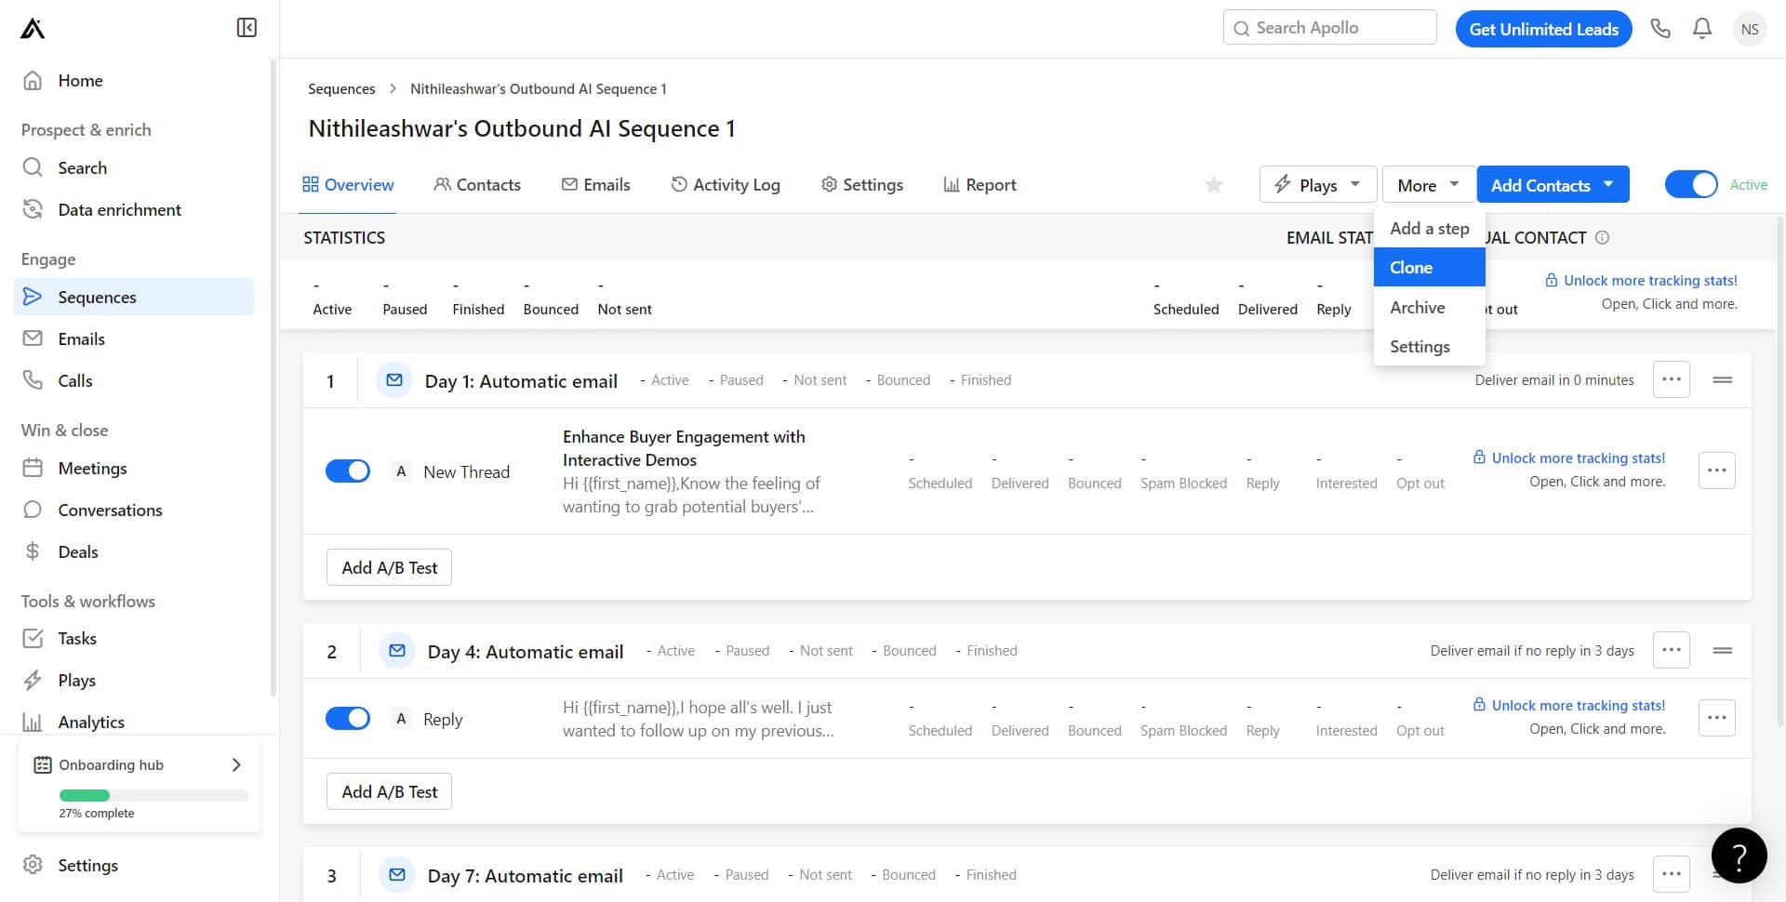Disable the New Thread email toggle
1786x902 pixels.
pos(347,471)
